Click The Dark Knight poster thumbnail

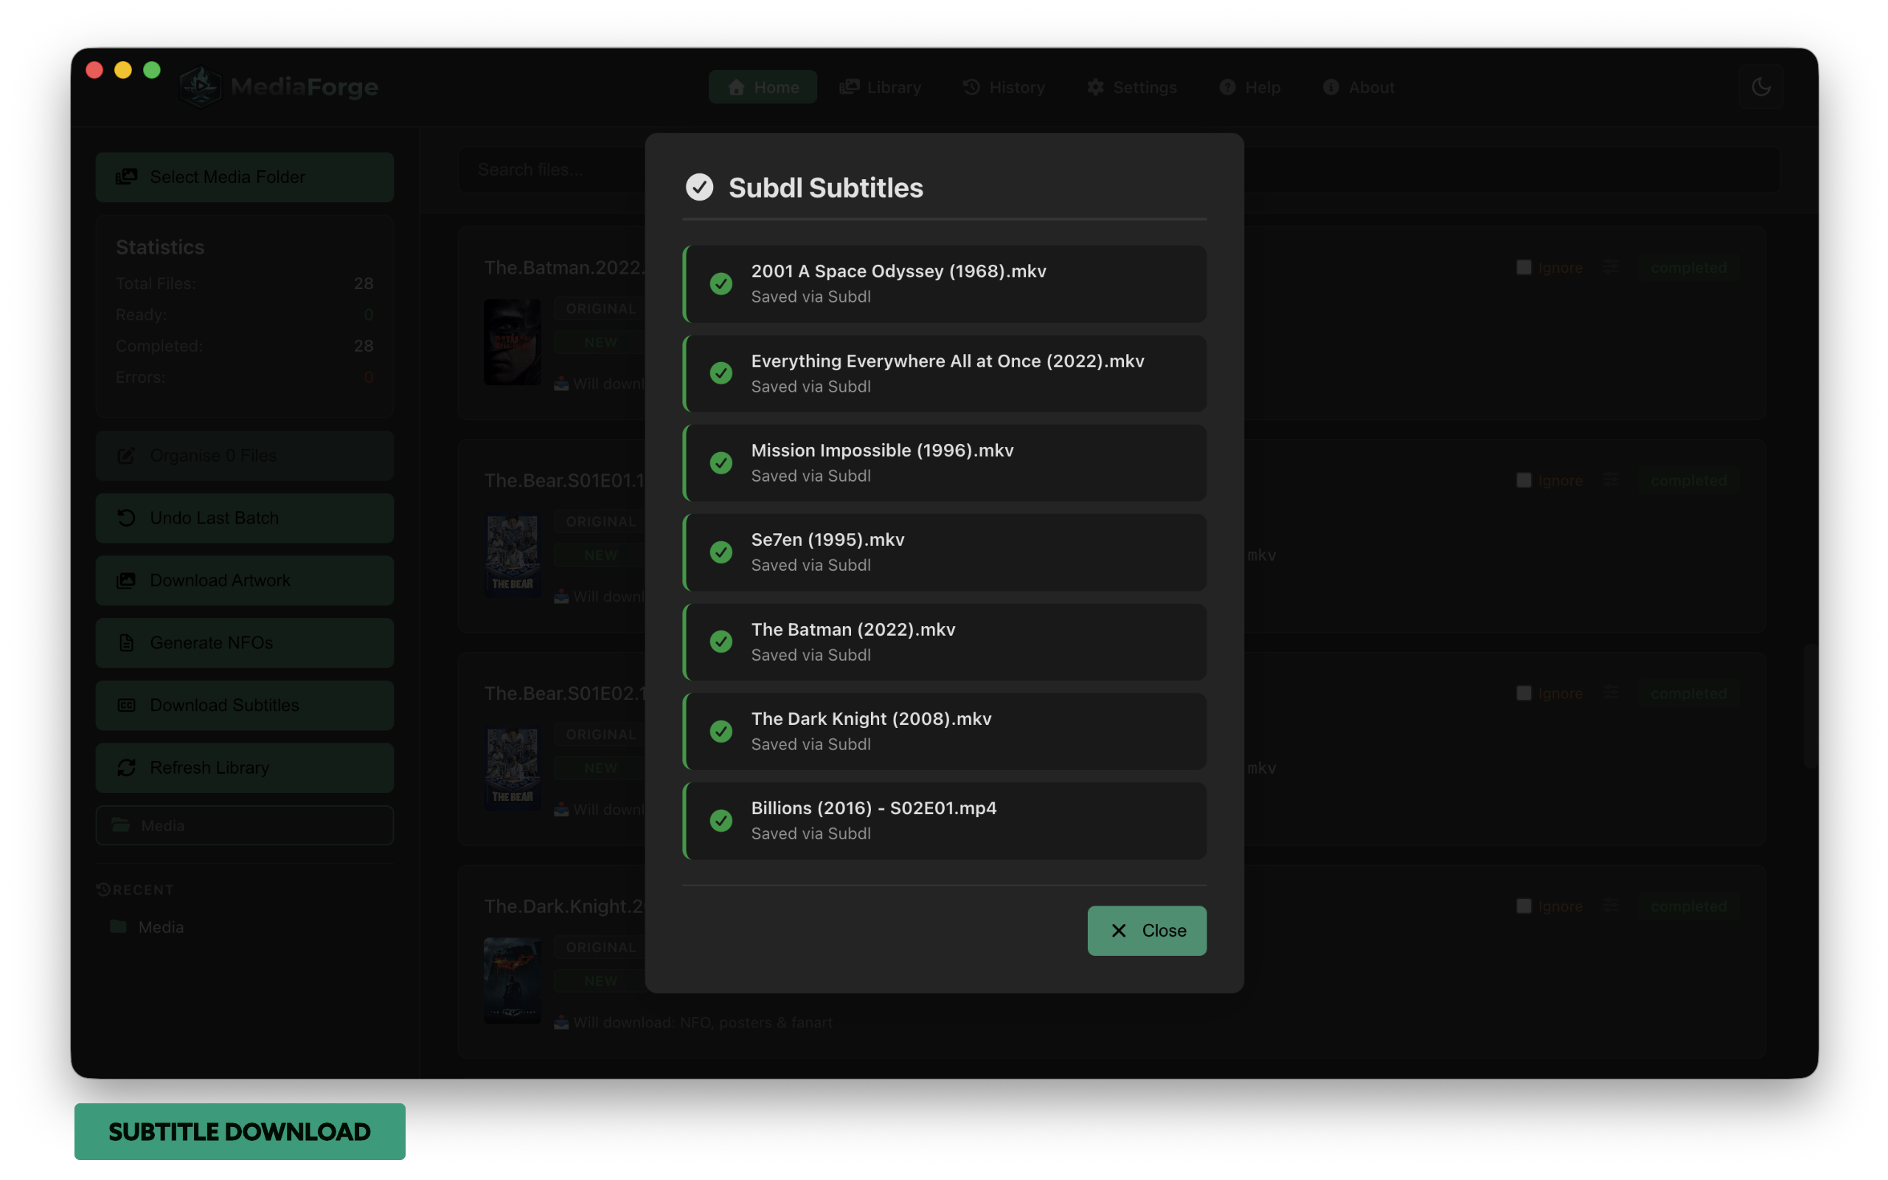coord(512,980)
